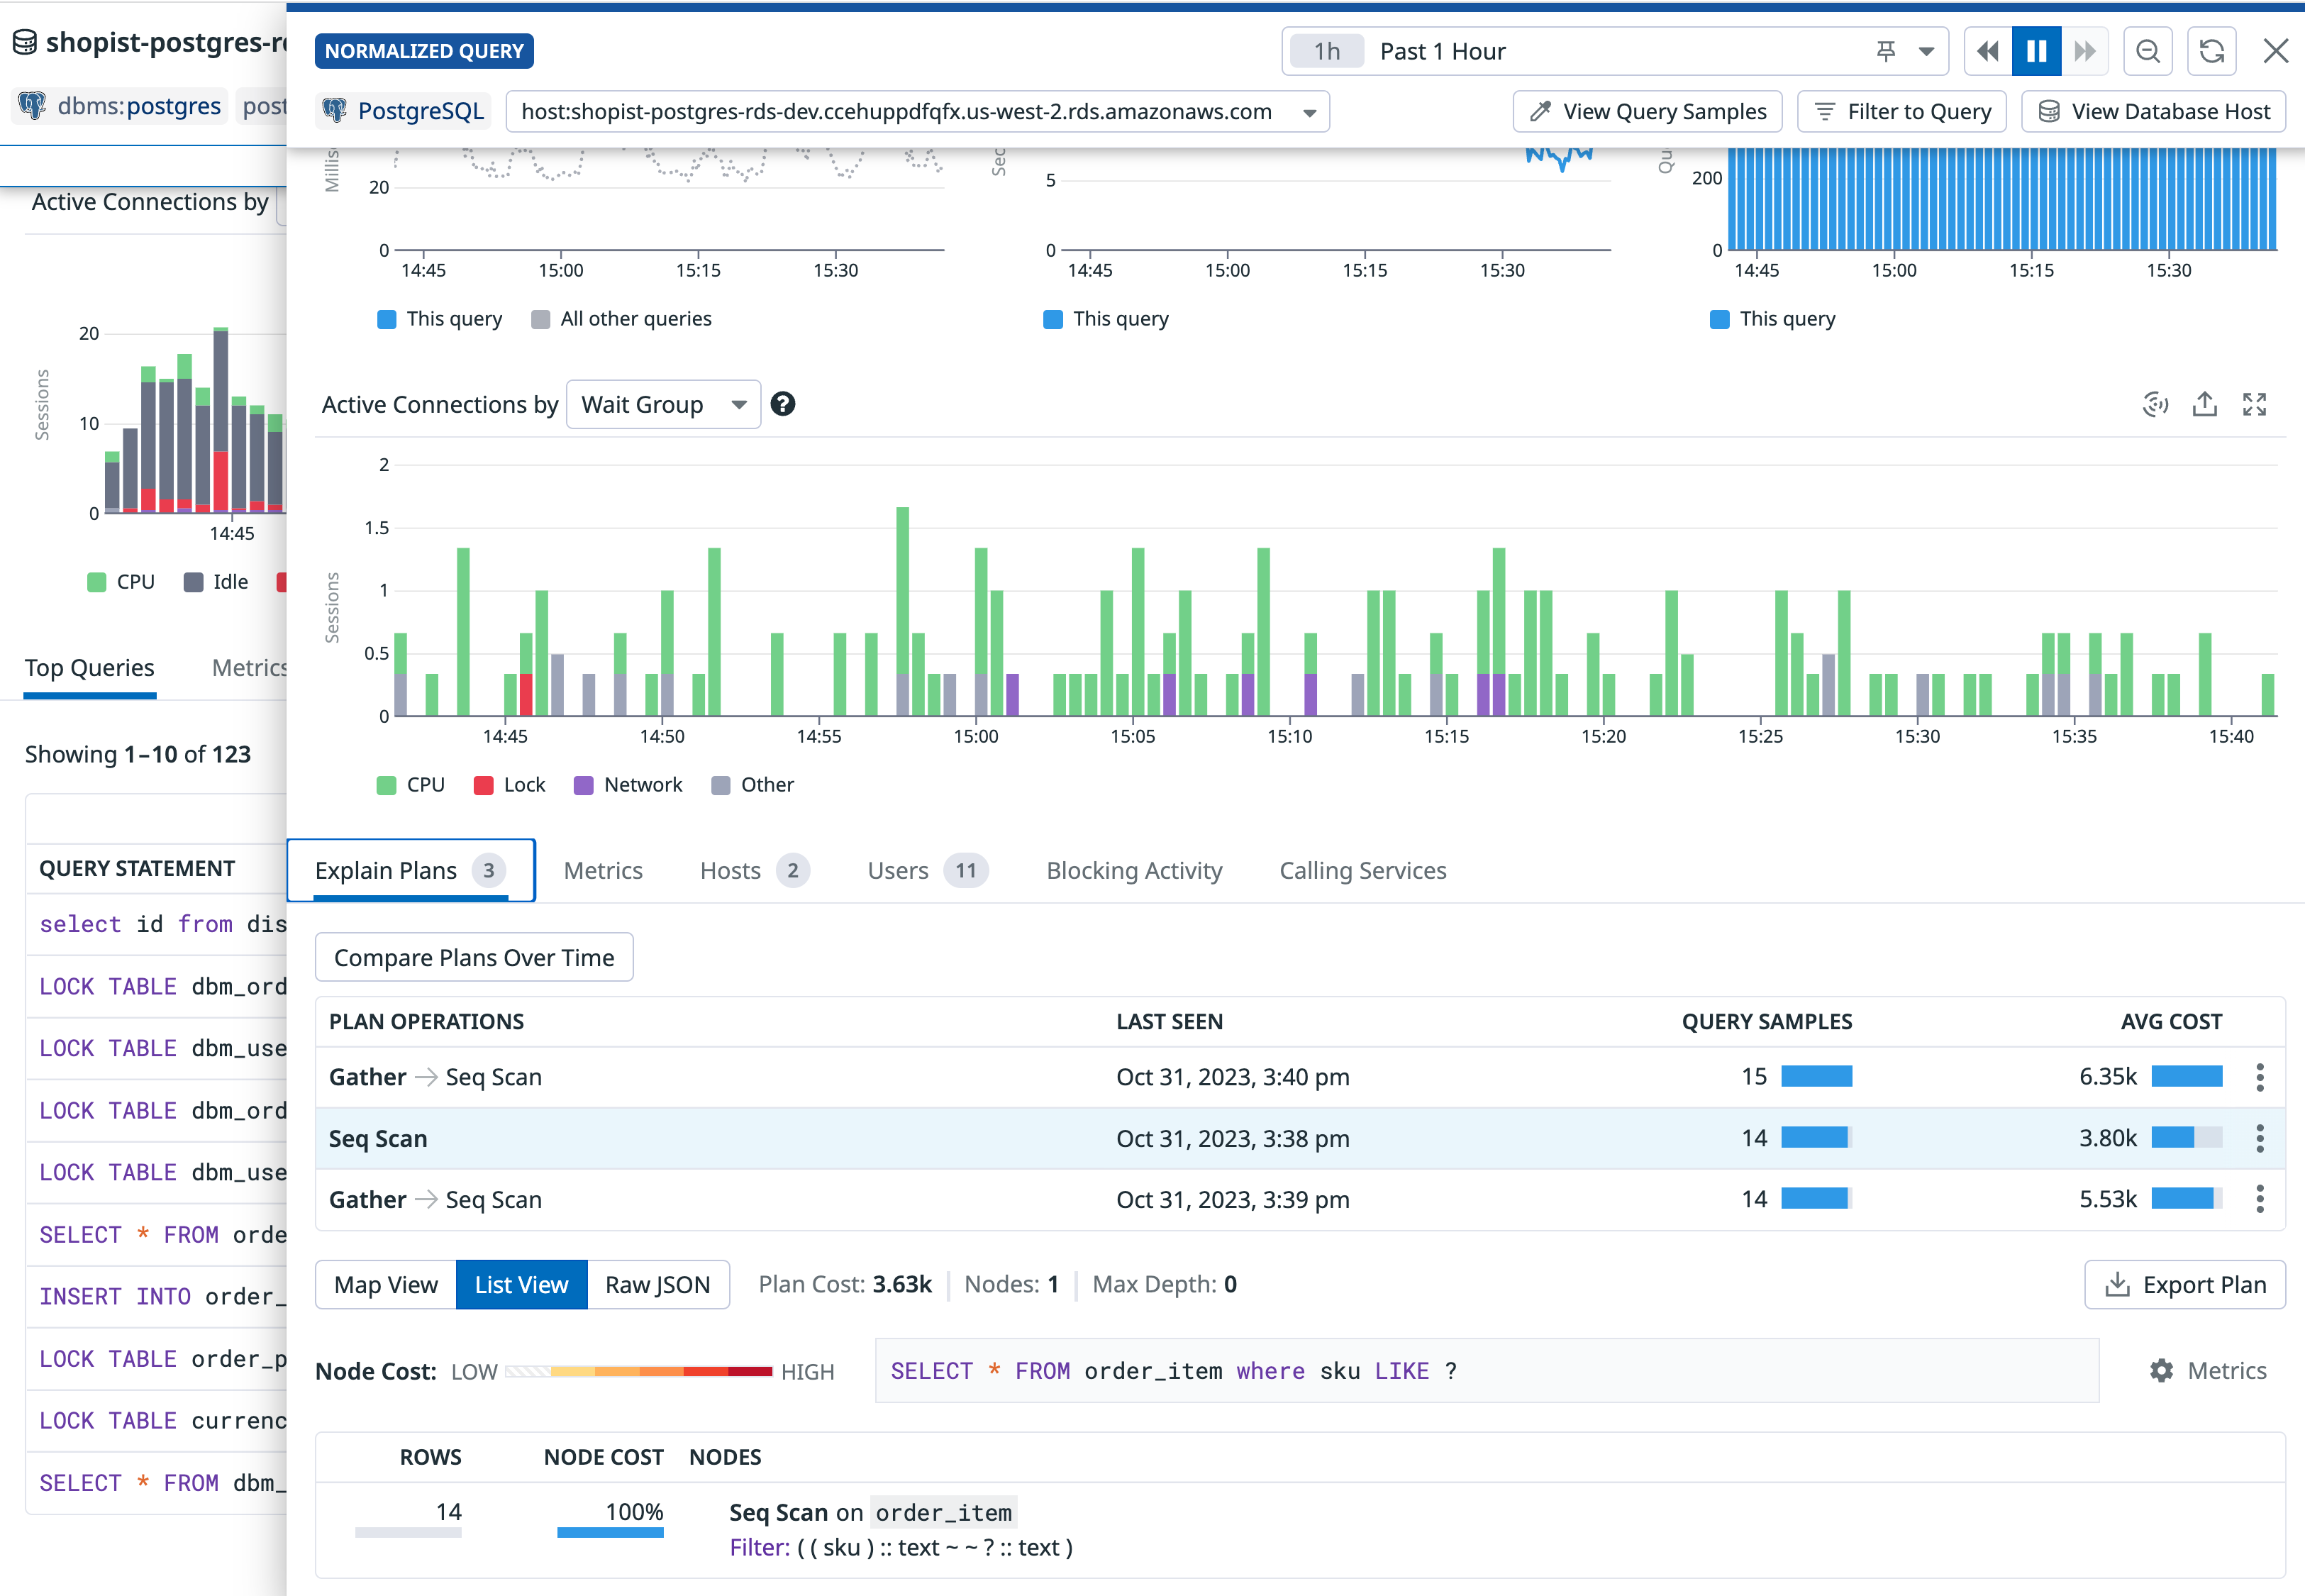
Task: Click the NORMALIZED QUERY badge
Action: coord(424,51)
